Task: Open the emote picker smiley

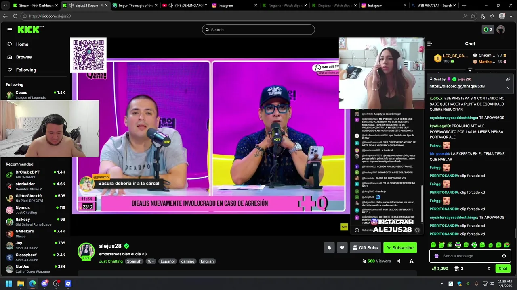Action: (x=504, y=256)
